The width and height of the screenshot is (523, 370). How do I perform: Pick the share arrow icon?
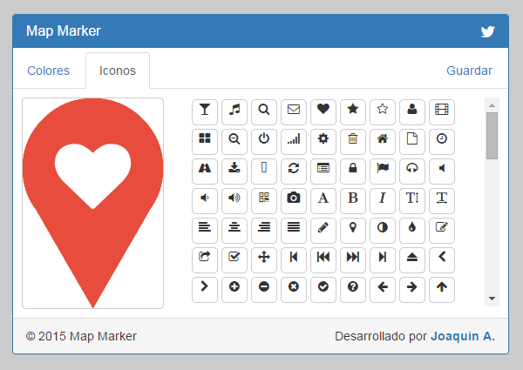click(205, 260)
